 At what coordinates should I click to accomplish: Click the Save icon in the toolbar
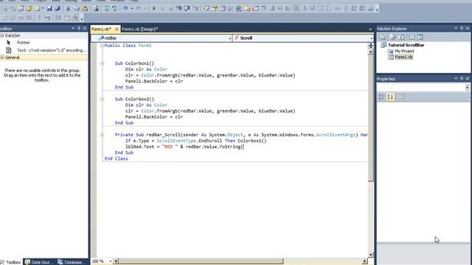49,9
